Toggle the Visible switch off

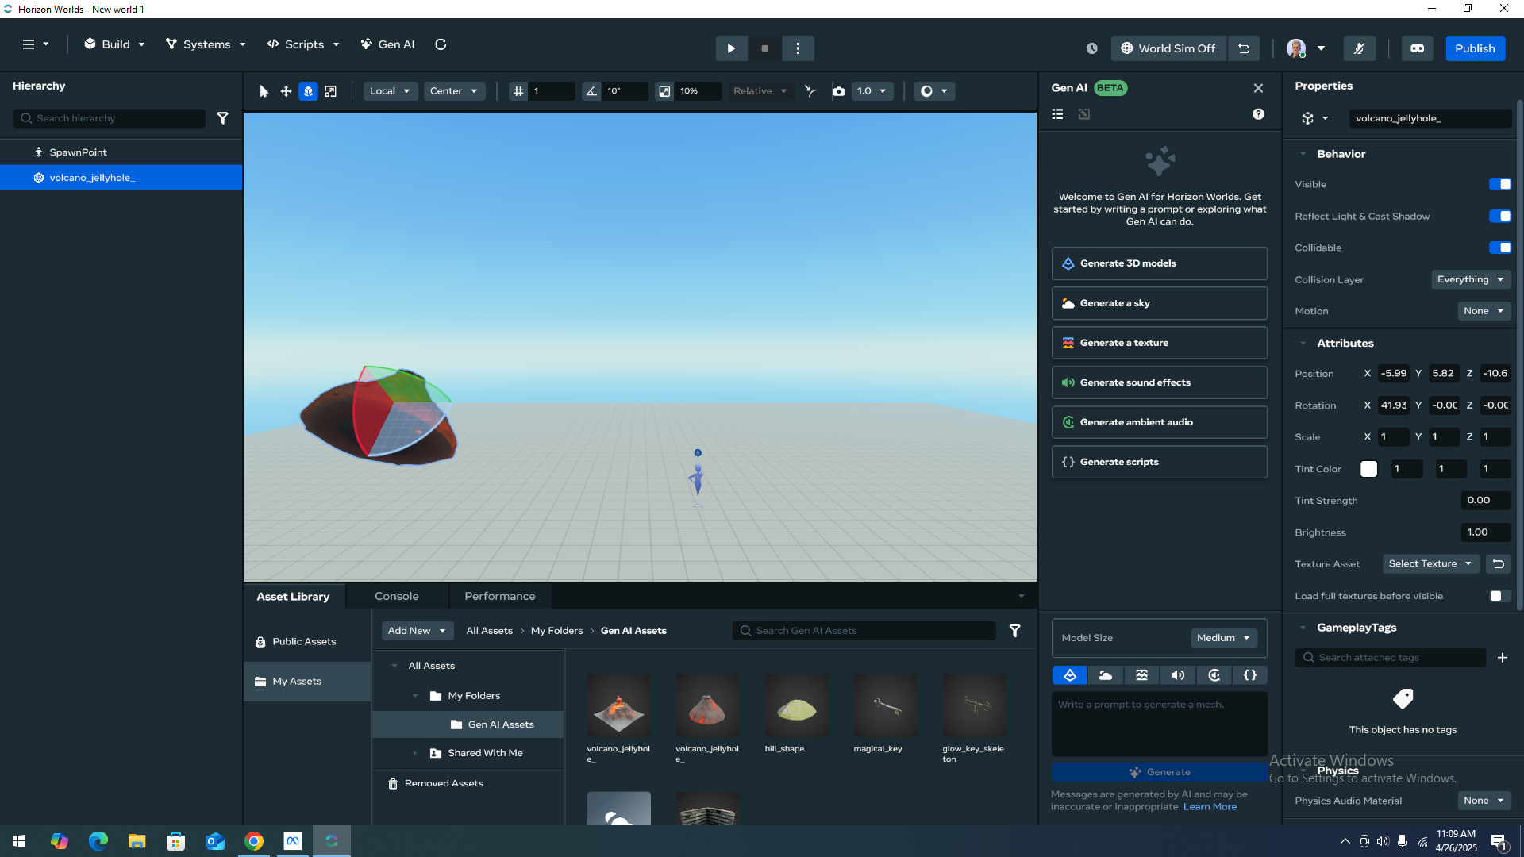(x=1499, y=184)
